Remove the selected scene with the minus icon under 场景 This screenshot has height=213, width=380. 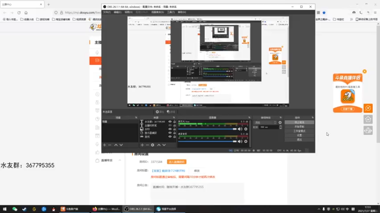click(110, 145)
